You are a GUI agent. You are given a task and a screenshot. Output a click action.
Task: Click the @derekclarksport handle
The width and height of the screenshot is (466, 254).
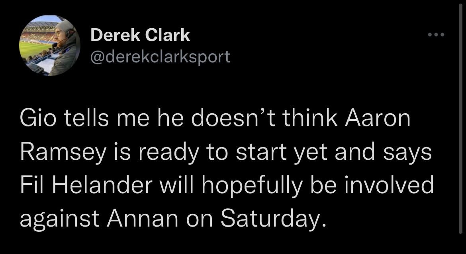point(161,56)
